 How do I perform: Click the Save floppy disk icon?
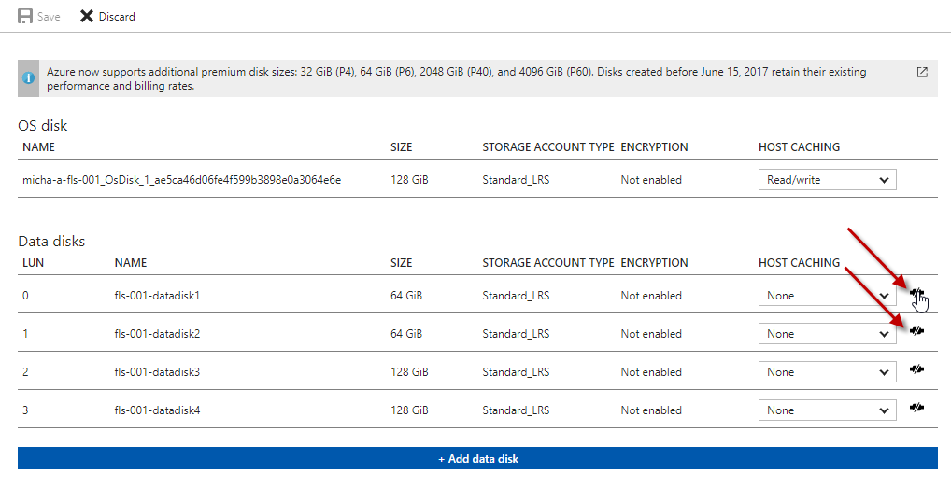pos(25,17)
